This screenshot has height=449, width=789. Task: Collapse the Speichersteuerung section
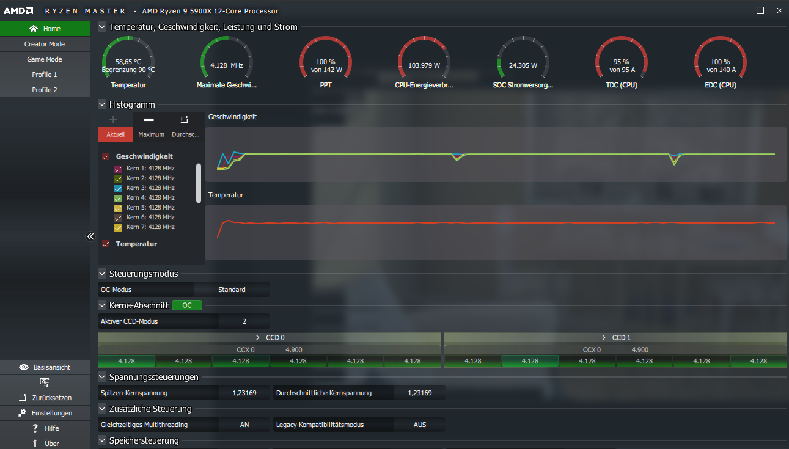tap(102, 440)
